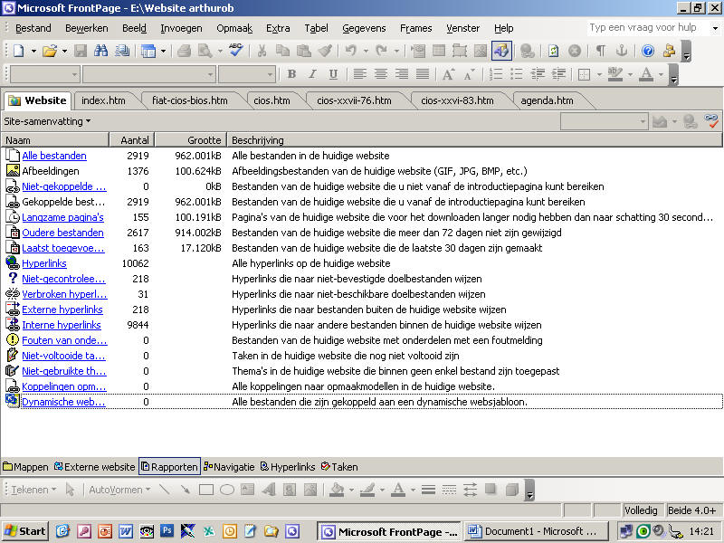Open Photoshop from the quick launch bar
The image size is (724, 543).
(x=167, y=531)
